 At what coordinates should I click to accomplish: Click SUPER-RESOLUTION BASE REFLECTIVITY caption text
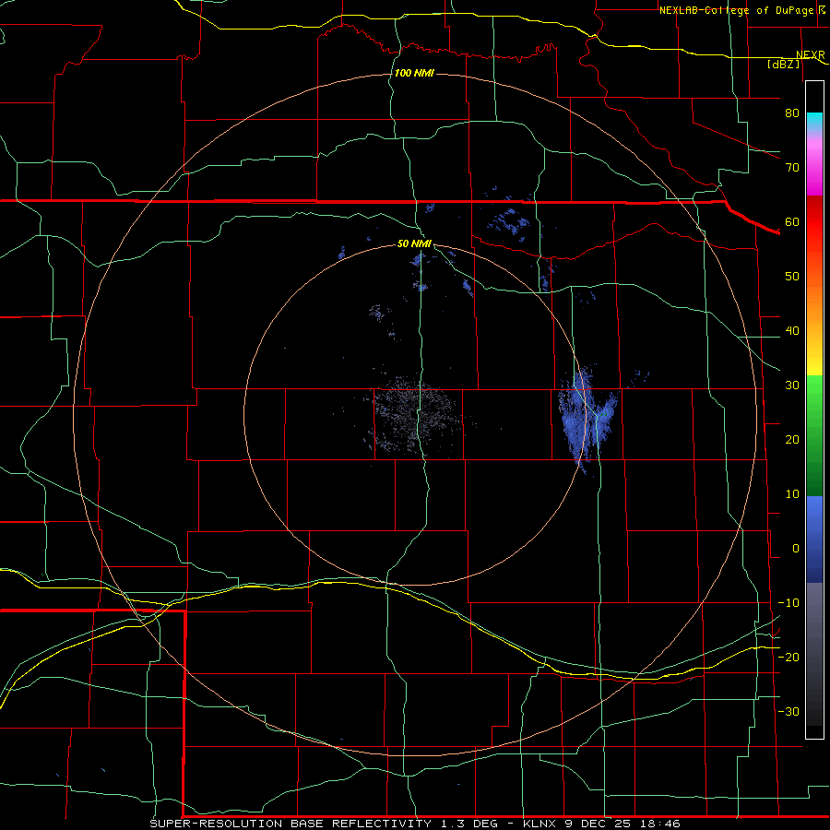[290, 824]
